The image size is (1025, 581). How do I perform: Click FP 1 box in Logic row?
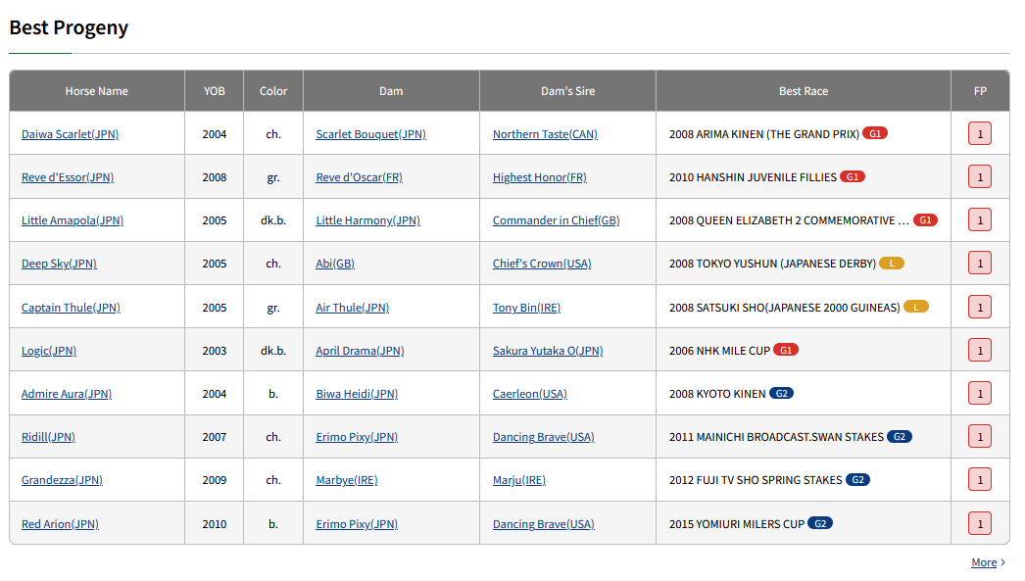pos(980,350)
